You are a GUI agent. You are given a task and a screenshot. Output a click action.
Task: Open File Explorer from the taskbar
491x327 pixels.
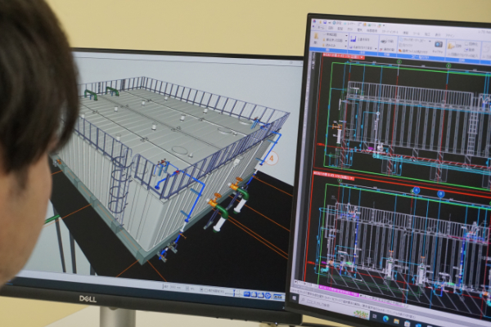[396, 321]
